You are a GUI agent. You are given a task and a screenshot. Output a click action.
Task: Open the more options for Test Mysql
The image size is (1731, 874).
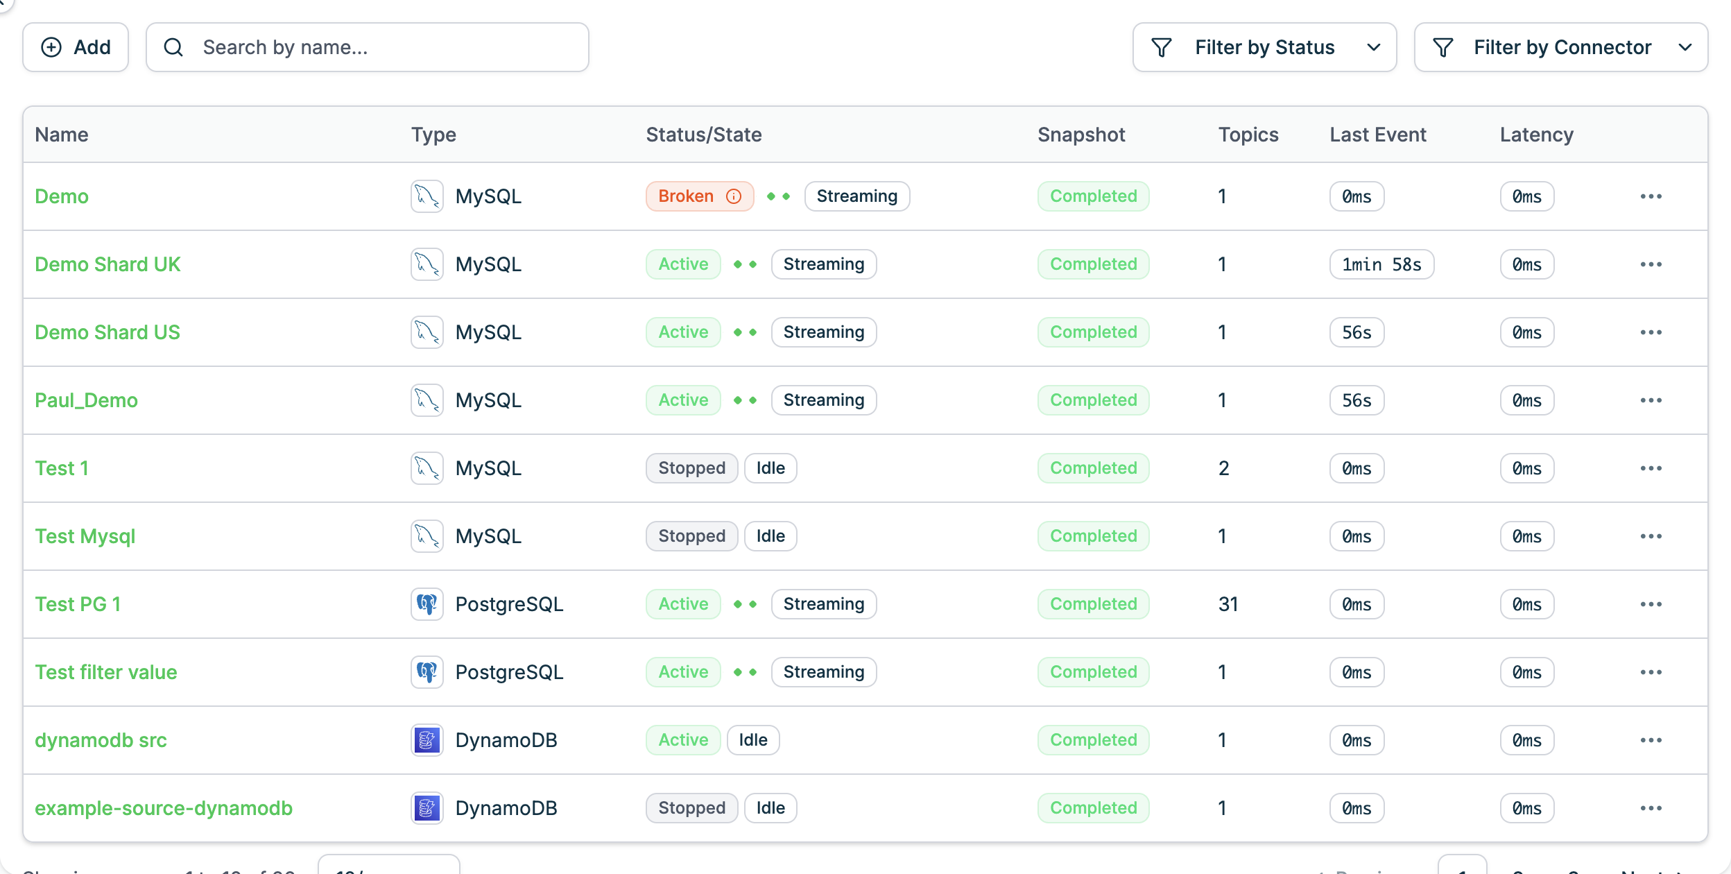(x=1651, y=536)
